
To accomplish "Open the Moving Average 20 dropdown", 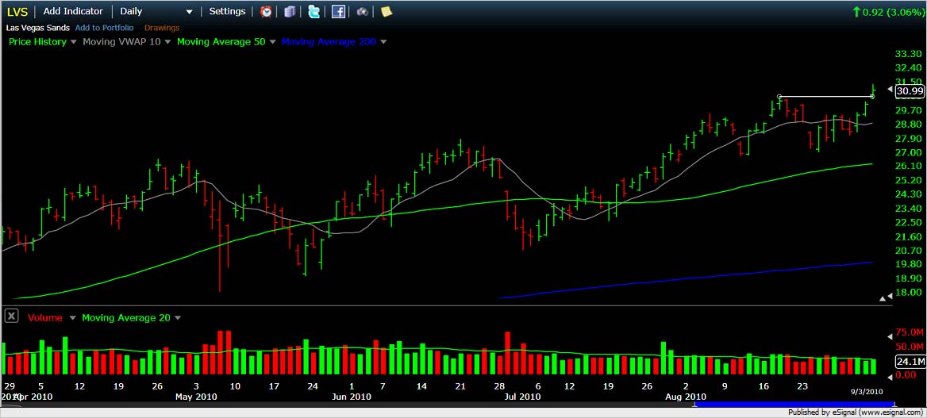I will point(177,318).
